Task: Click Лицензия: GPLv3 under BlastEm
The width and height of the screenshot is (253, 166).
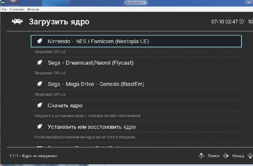Action: pyautogui.click(x=50, y=94)
